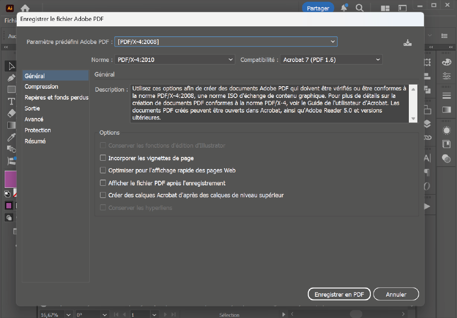Enable Incorporer les vignettes de page
The image size is (457, 318).
coord(103,158)
